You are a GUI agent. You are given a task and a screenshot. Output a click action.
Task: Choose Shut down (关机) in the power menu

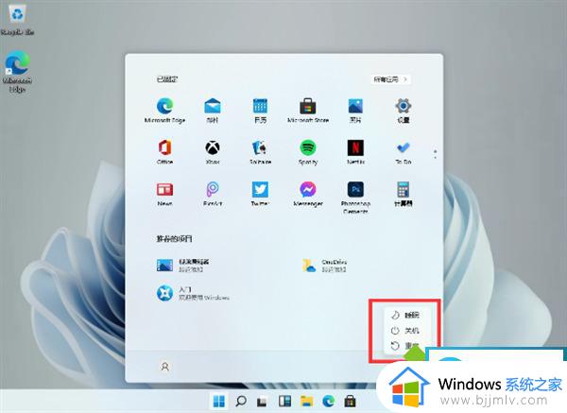405,330
